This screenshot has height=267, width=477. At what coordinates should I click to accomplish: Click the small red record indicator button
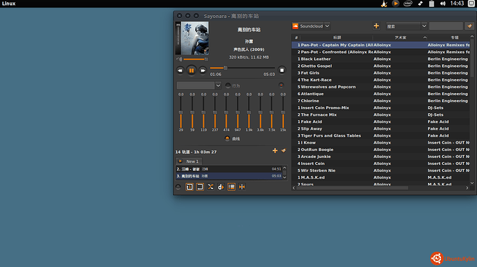tap(281, 86)
